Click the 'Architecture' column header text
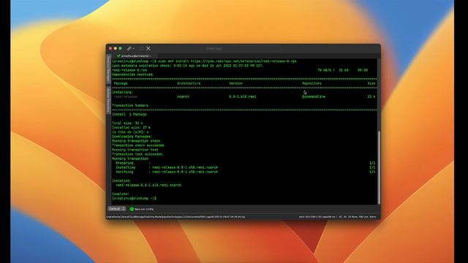This screenshot has height=263, width=468. tap(189, 83)
